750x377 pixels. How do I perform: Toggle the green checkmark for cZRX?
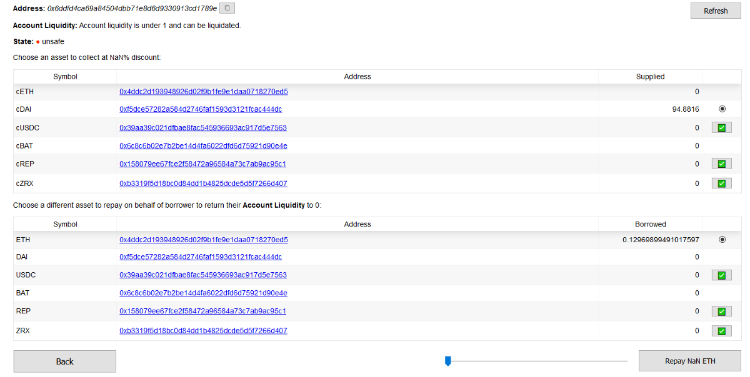[721, 184]
